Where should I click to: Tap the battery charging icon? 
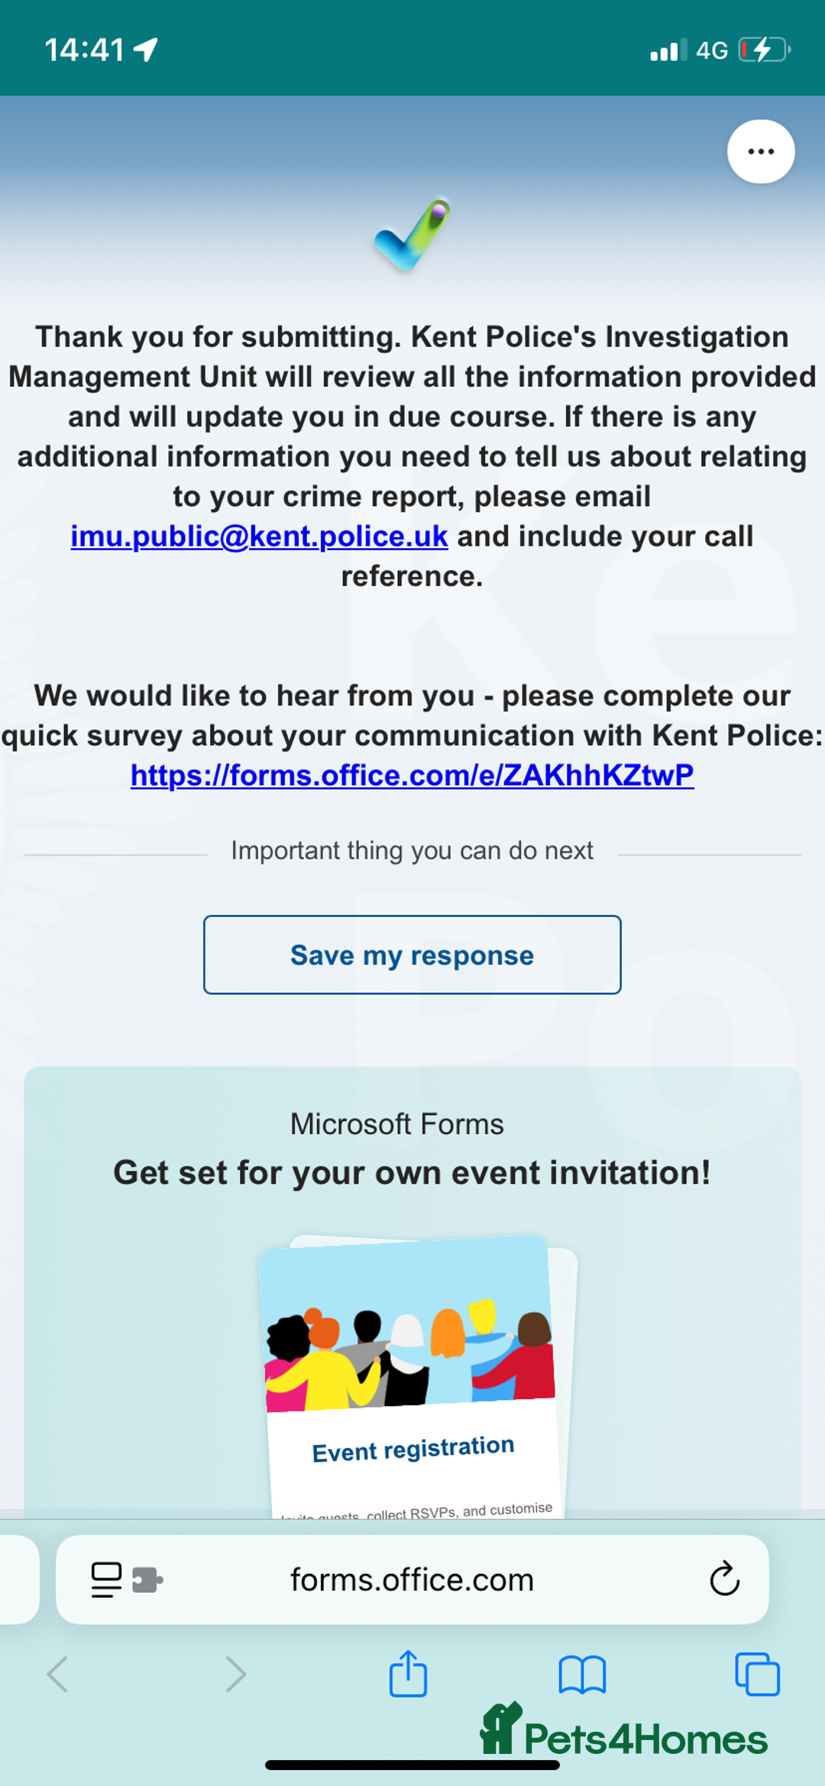pyautogui.click(x=763, y=50)
